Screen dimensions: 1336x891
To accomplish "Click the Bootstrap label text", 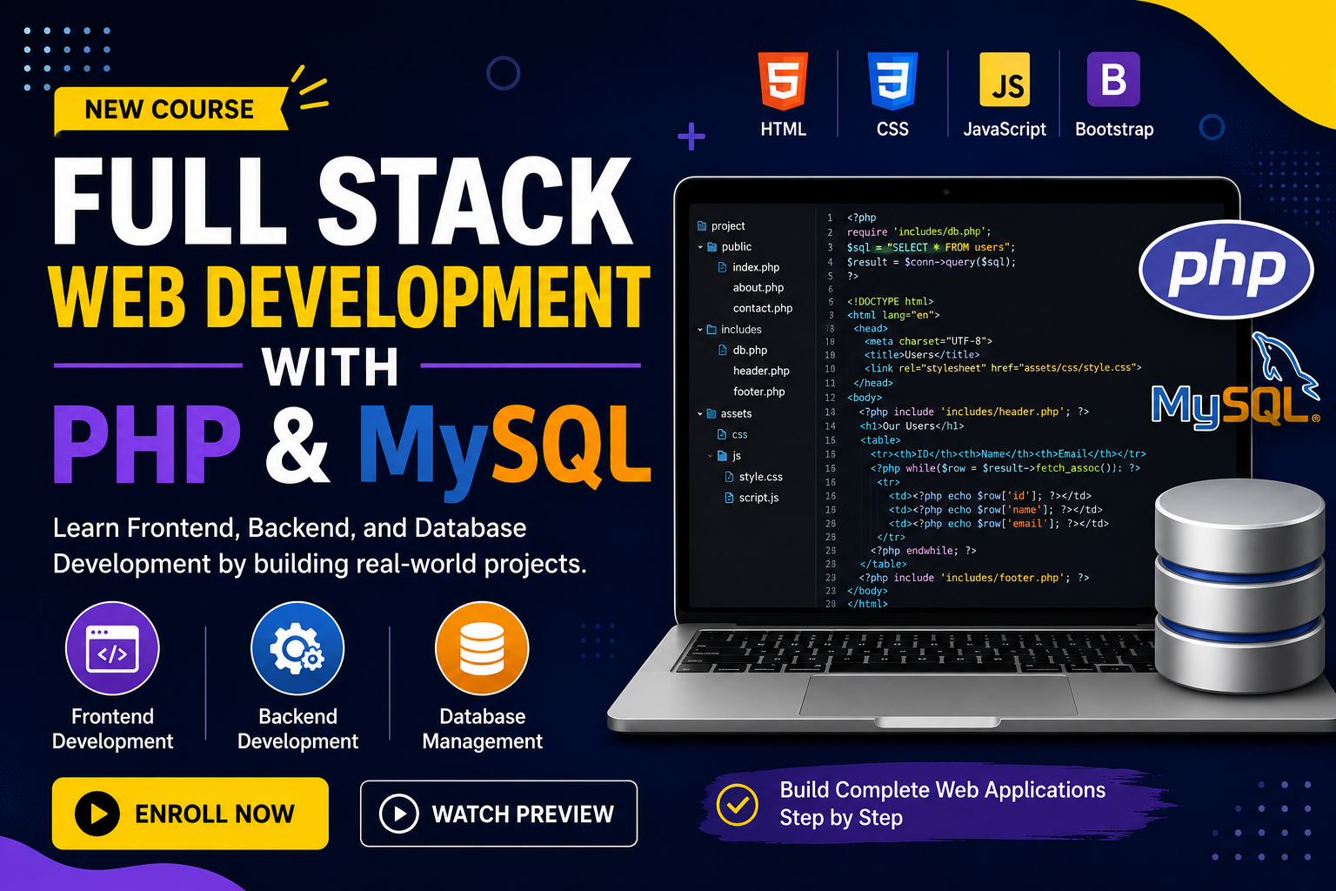I will [1114, 129].
